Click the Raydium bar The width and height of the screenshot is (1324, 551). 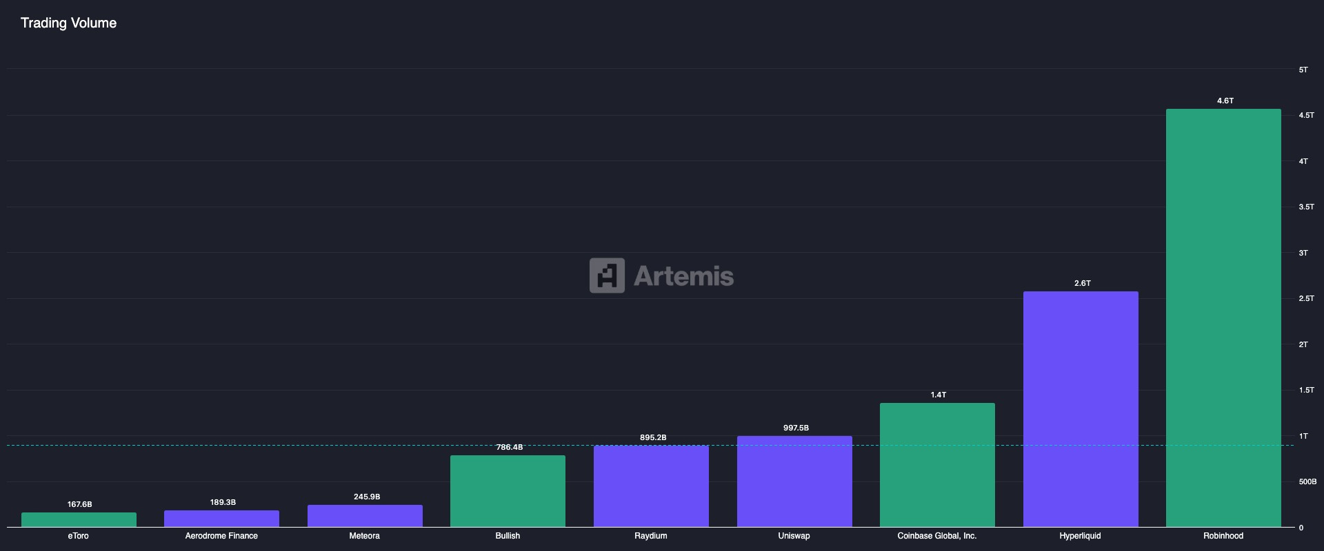point(651,486)
